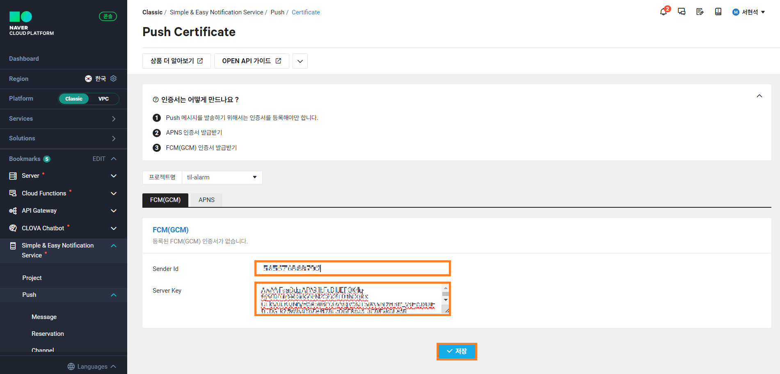
Task: Click the Korea flag region icon
Action: pos(88,78)
